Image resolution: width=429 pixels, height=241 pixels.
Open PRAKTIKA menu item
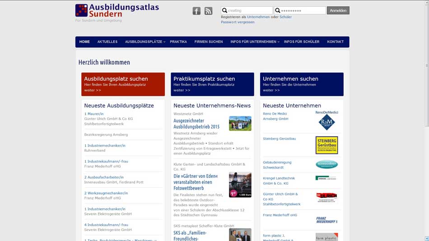pos(178,42)
